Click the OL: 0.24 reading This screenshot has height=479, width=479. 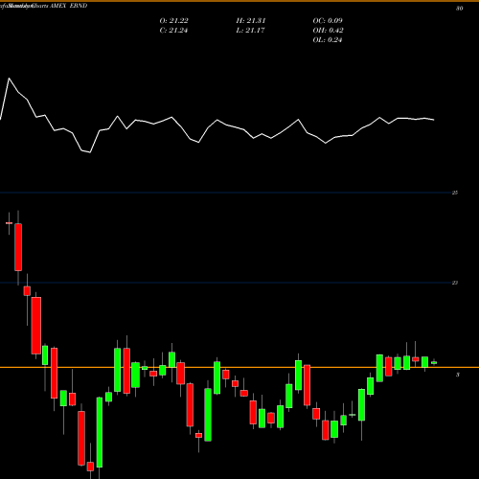coord(328,40)
